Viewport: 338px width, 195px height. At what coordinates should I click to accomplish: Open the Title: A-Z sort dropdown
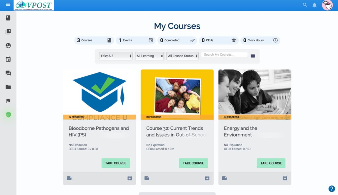[x=116, y=56]
